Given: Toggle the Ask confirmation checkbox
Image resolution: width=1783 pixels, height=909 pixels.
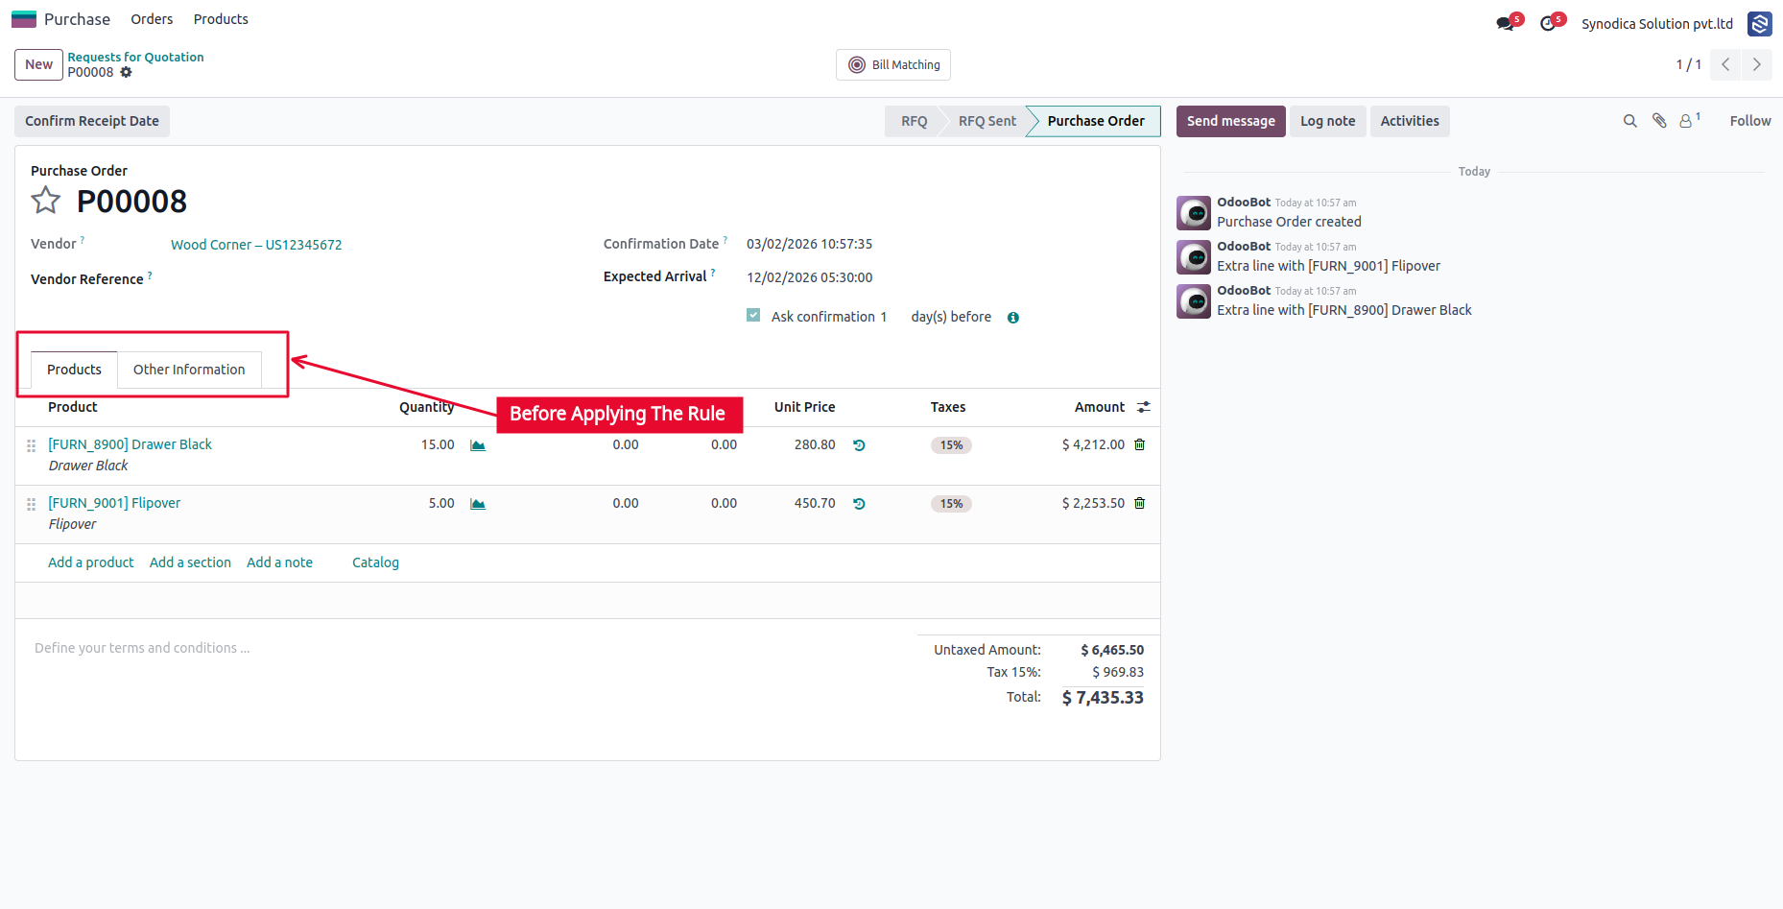Looking at the screenshot, I should 753,315.
